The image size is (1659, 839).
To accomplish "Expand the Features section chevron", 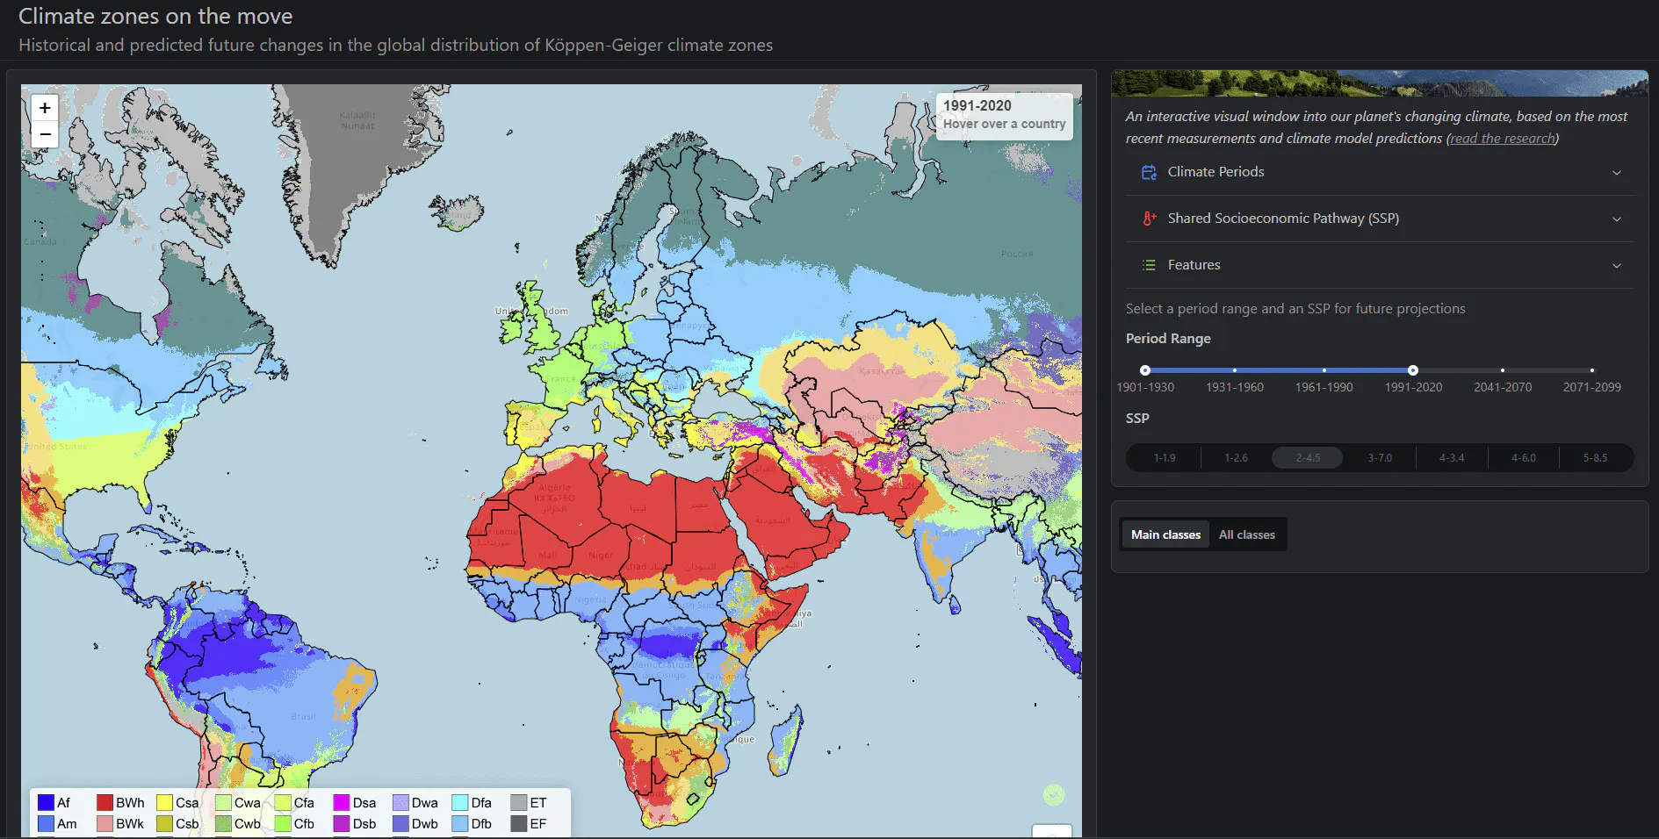I will point(1617,265).
